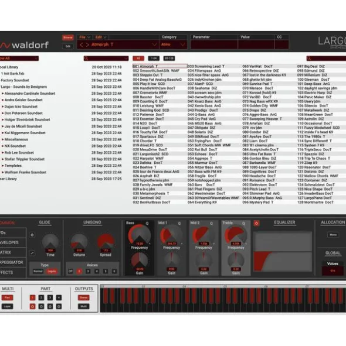Expand Alessandro Cardinale Soundset

point(3,94)
